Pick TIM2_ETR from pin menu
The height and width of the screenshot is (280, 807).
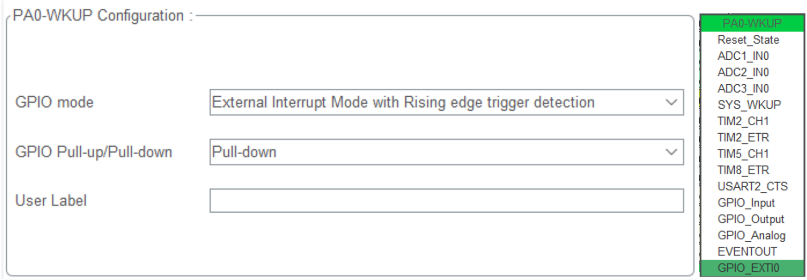click(x=743, y=137)
